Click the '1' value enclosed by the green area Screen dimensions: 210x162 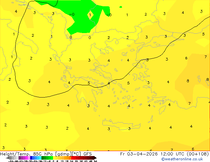pos(90,15)
